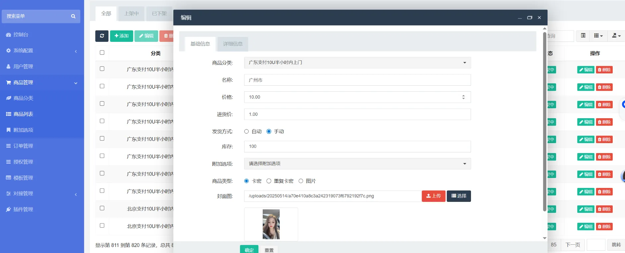
Task: Switch to the 详细信息 tab
Action: pos(233,44)
